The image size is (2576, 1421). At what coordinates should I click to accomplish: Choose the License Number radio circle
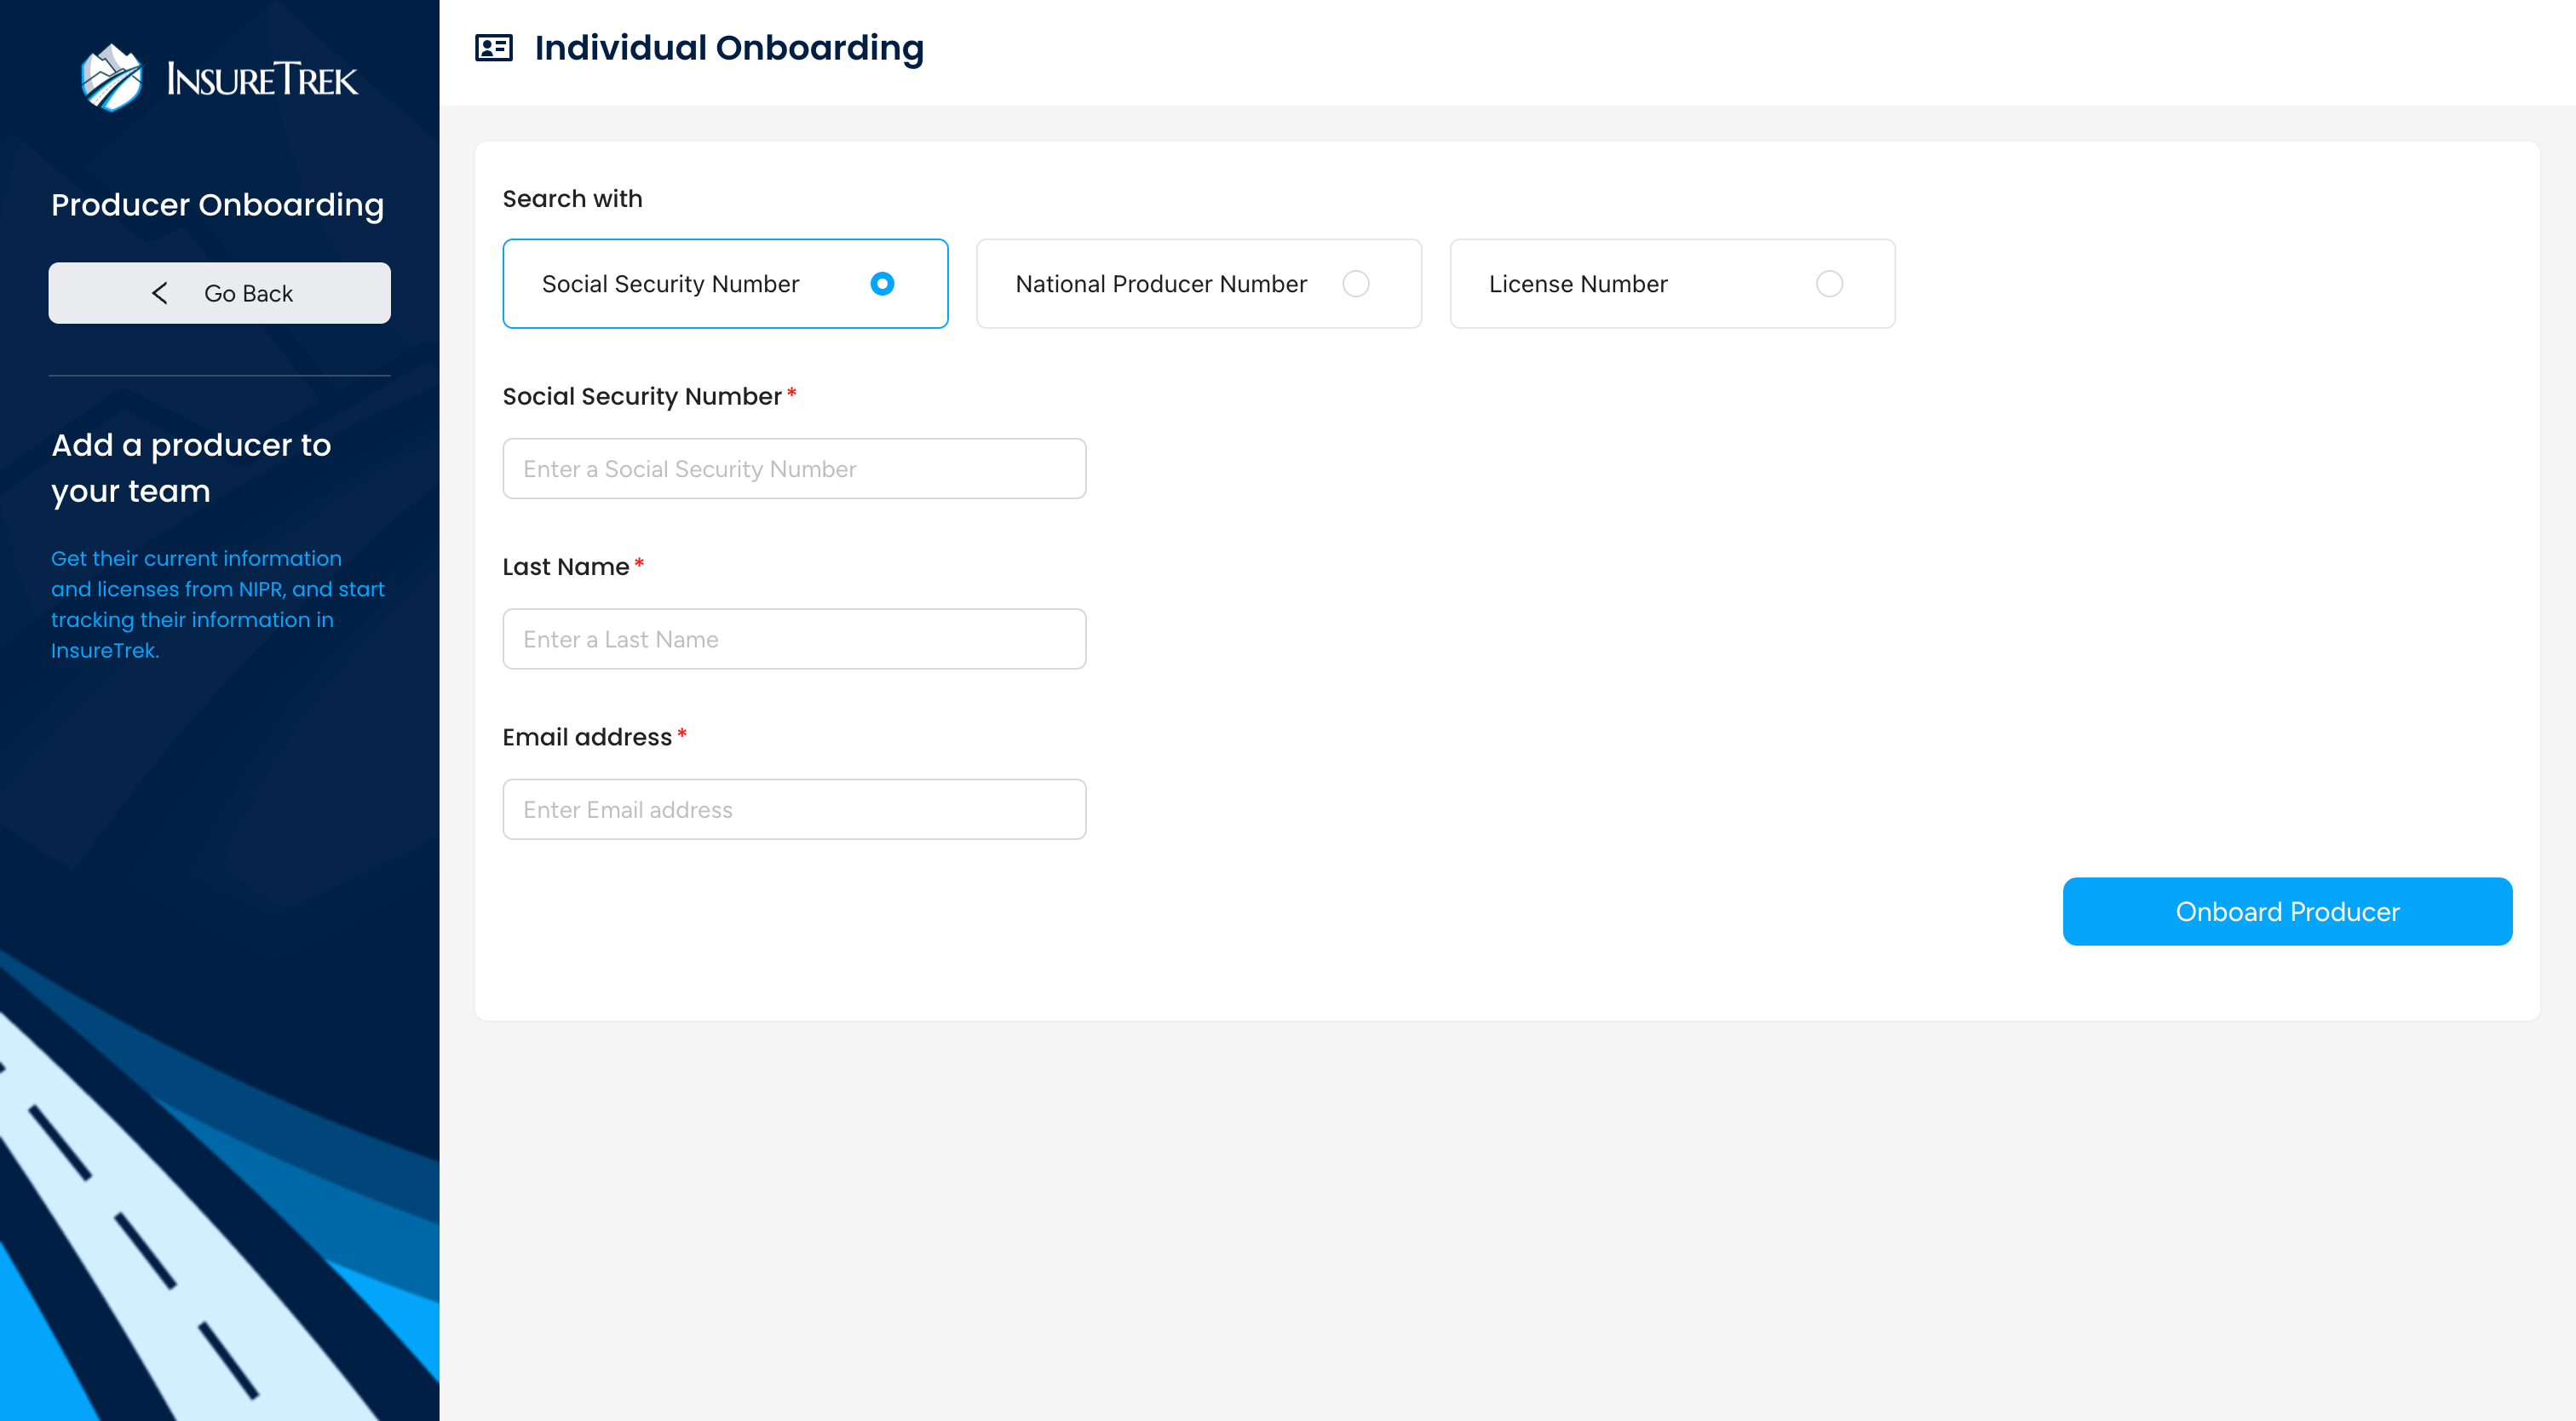click(x=1828, y=284)
